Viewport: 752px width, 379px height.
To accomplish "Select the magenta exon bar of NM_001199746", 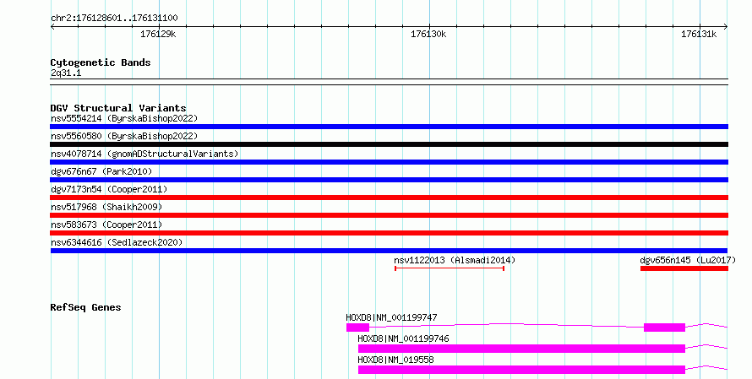I will 522,349.
